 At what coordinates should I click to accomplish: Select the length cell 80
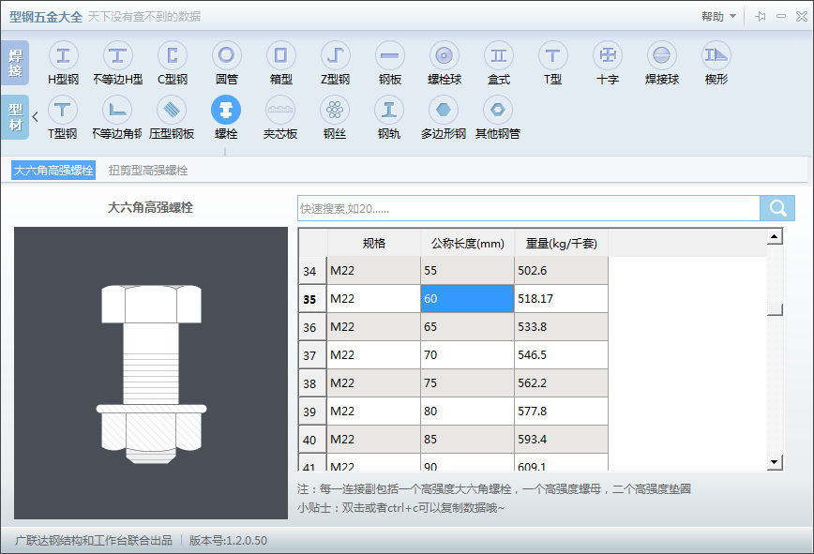click(467, 412)
